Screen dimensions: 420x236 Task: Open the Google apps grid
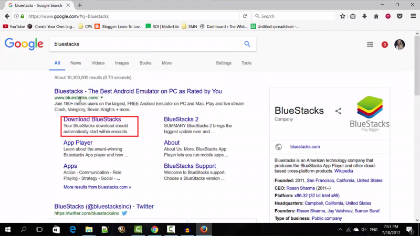[x=370, y=45]
